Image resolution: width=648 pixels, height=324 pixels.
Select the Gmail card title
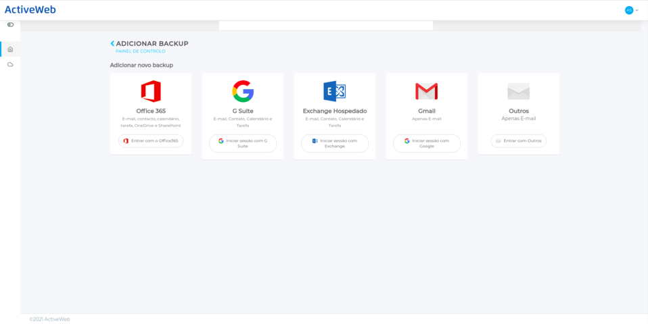pos(427,111)
